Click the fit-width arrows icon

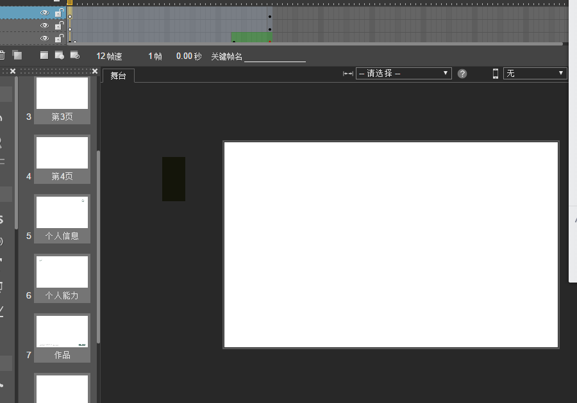pyautogui.click(x=347, y=74)
